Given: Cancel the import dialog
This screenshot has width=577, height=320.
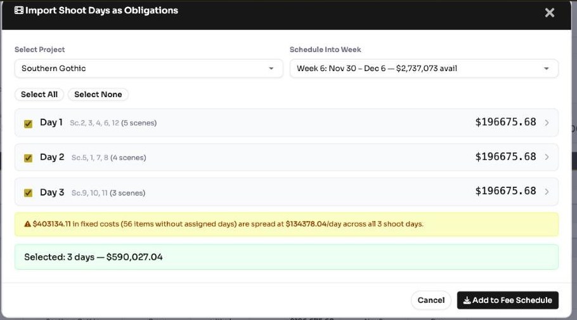Looking at the screenshot, I should [x=431, y=300].
